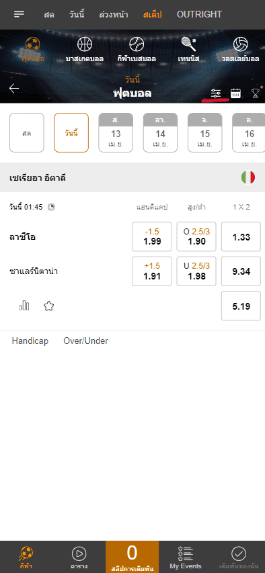Pick Lazio -1.5 handicap odds 1.99

151,237
